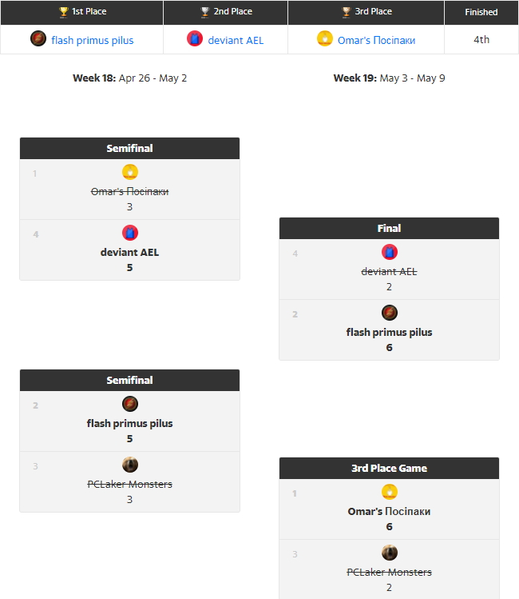The image size is (519, 599).
Task: Click the Final matchup header
Action: point(389,229)
